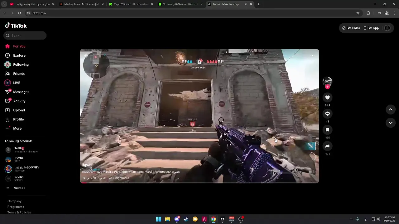Open followed account khaled.al.shimmery
The height and width of the screenshot is (224, 399).
point(22,150)
